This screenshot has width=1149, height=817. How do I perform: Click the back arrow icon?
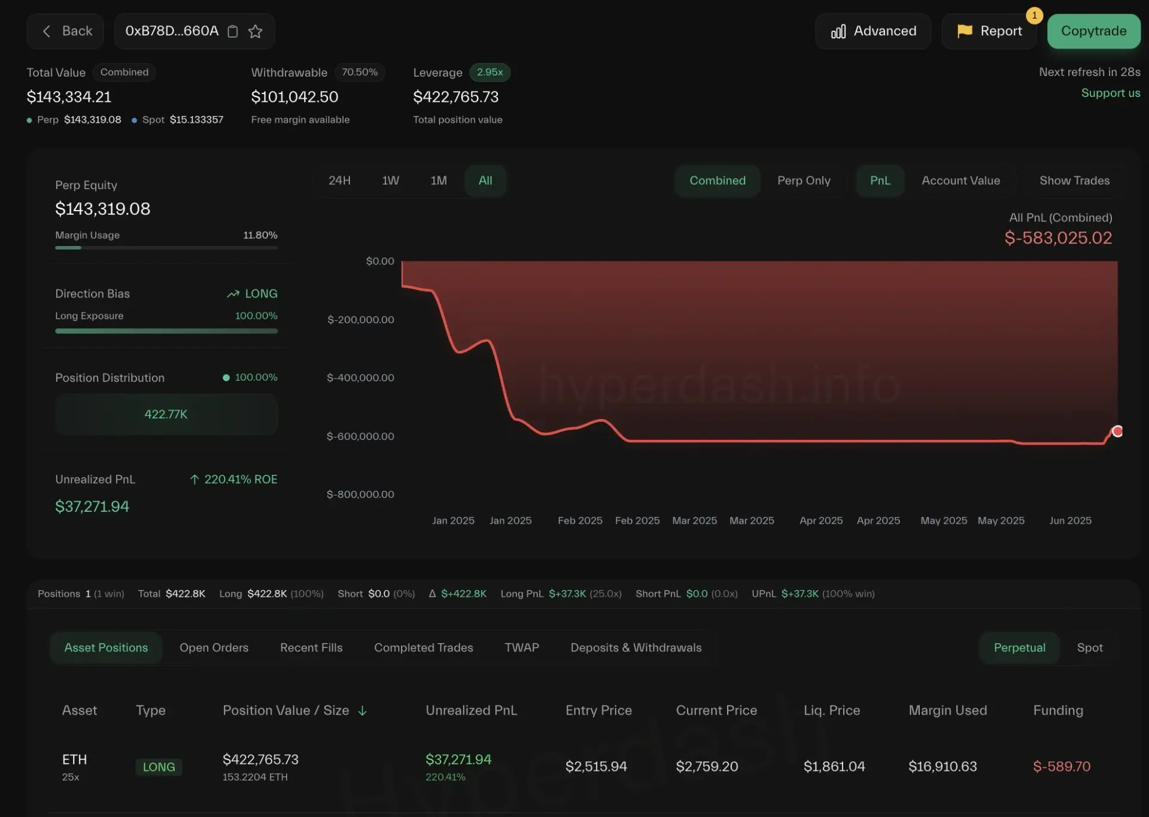coord(47,31)
